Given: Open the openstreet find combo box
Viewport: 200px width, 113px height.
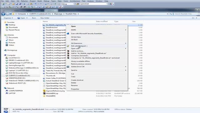Looking at the screenshot, I should click(x=94, y=4).
